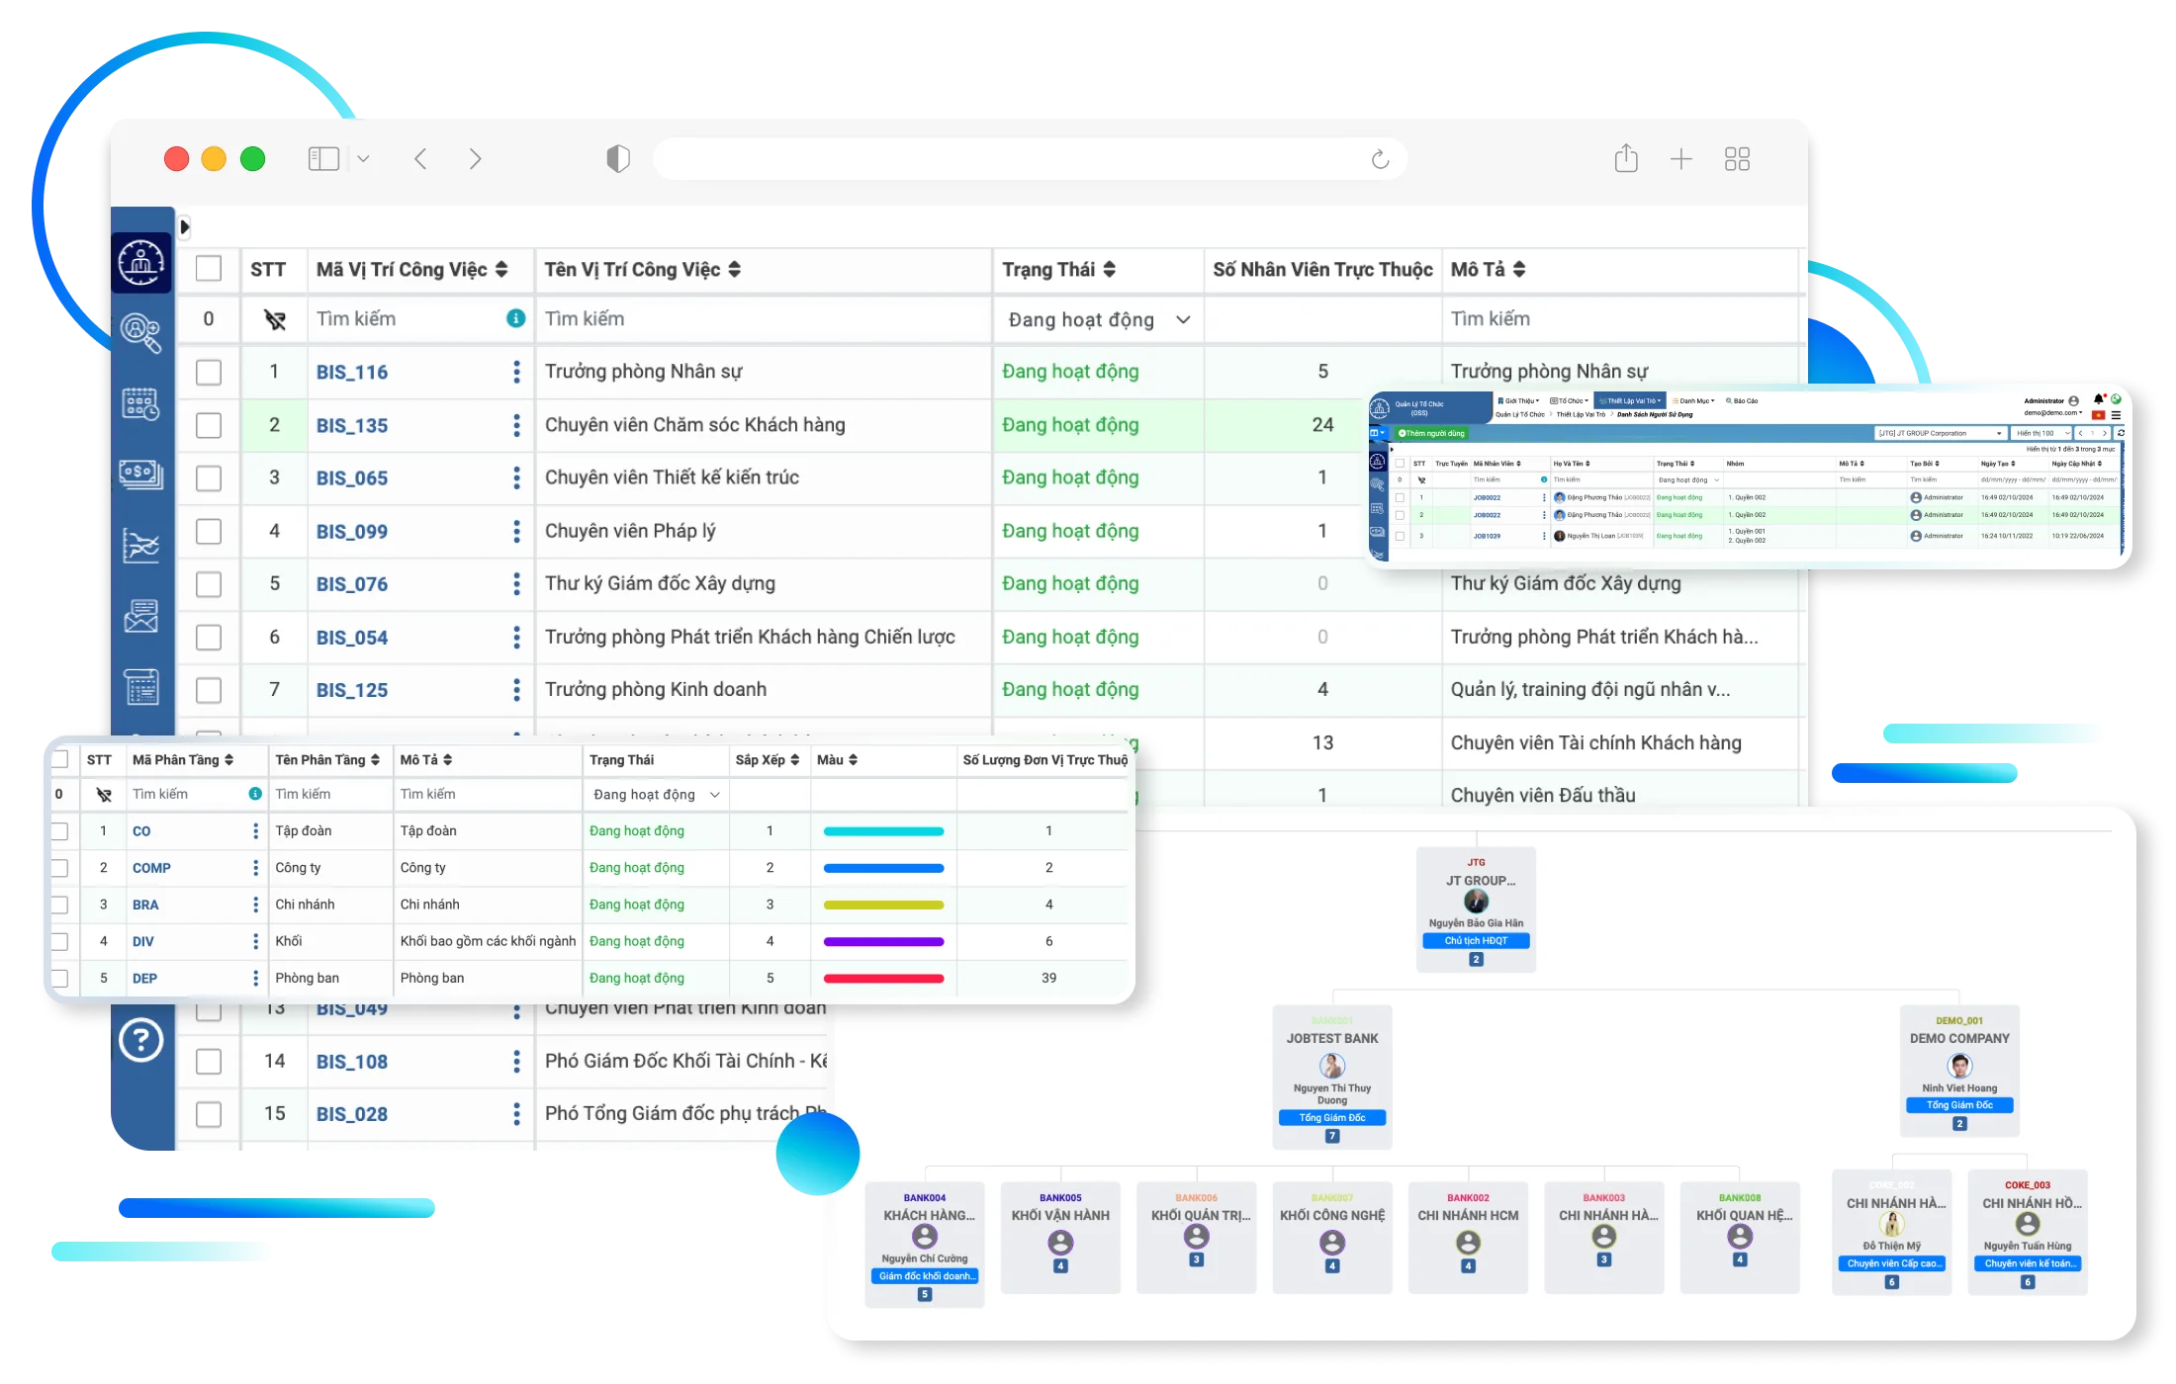This screenshot has height=1384, width=2176.
Task: Click notification bell in user list window
Action: click(2098, 400)
